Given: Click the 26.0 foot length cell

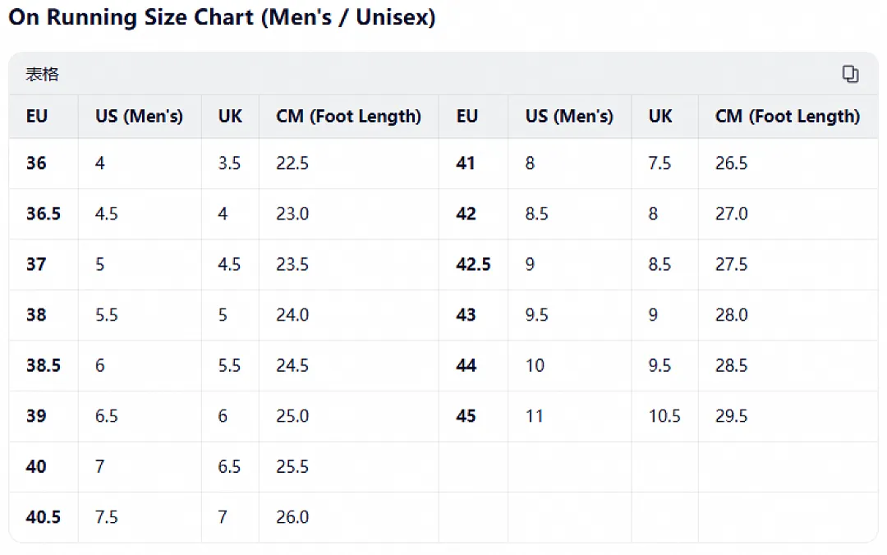Looking at the screenshot, I should tap(292, 516).
